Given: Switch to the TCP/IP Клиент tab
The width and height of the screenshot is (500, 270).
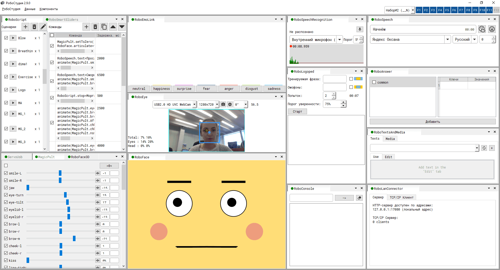Looking at the screenshot, I should 402,197.
